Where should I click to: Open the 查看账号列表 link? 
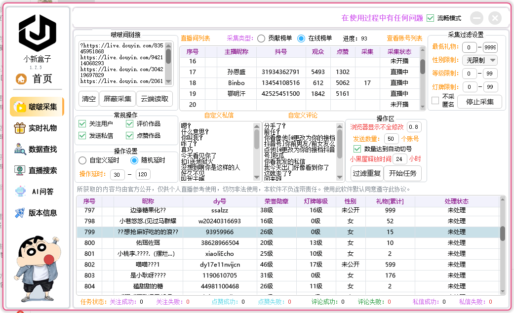click(x=404, y=38)
